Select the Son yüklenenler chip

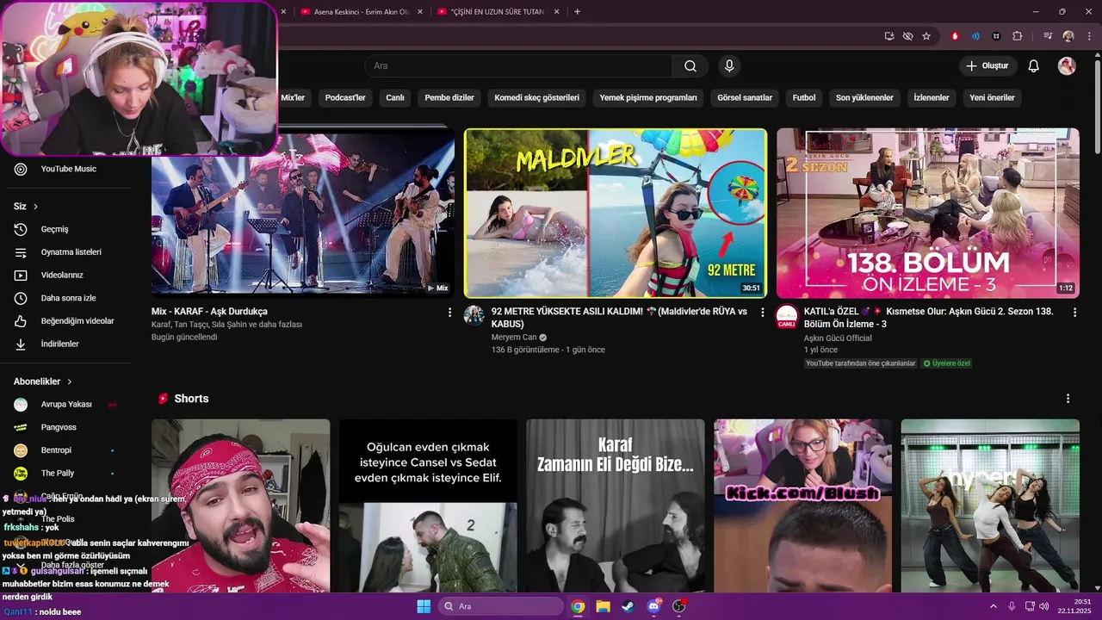pos(864,98)
